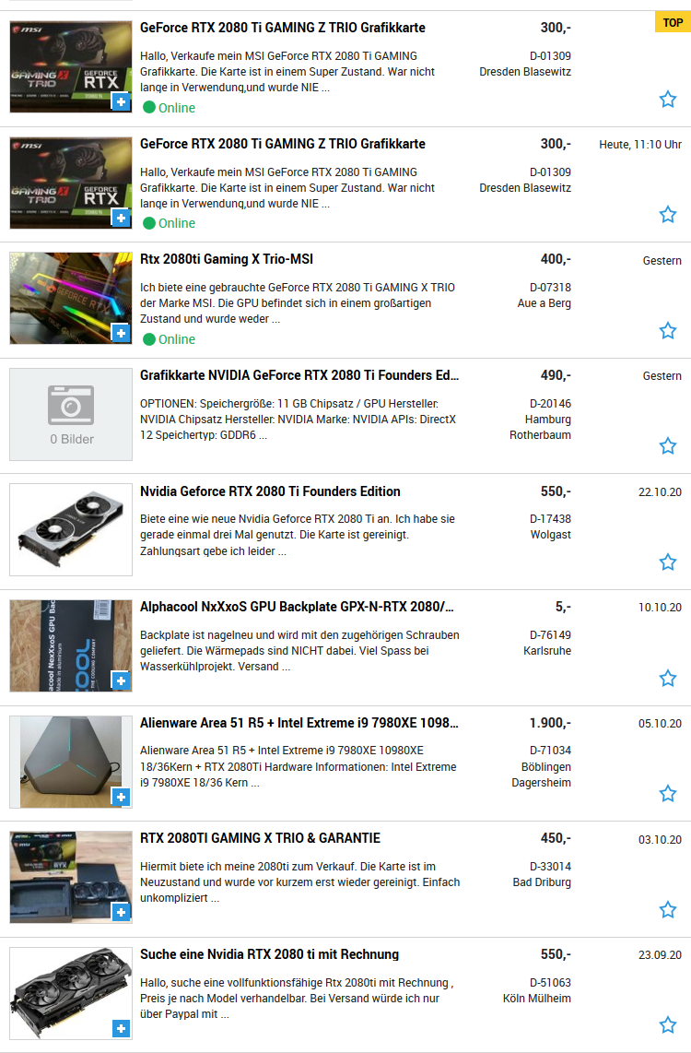
Task: Expand images plus icon on Rtx 2080ti thumbnail
Action: (x=121, y=333)
